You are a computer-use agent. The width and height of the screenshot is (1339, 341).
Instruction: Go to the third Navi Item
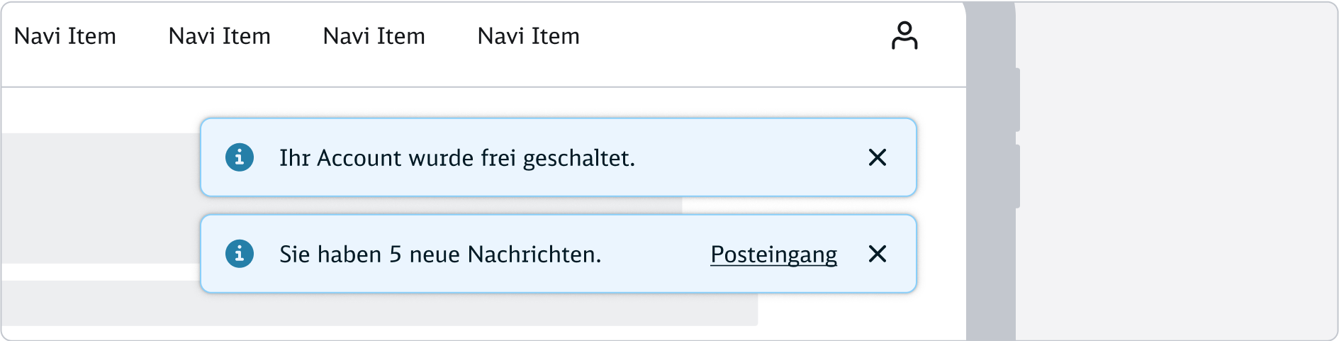coord(374,36)
